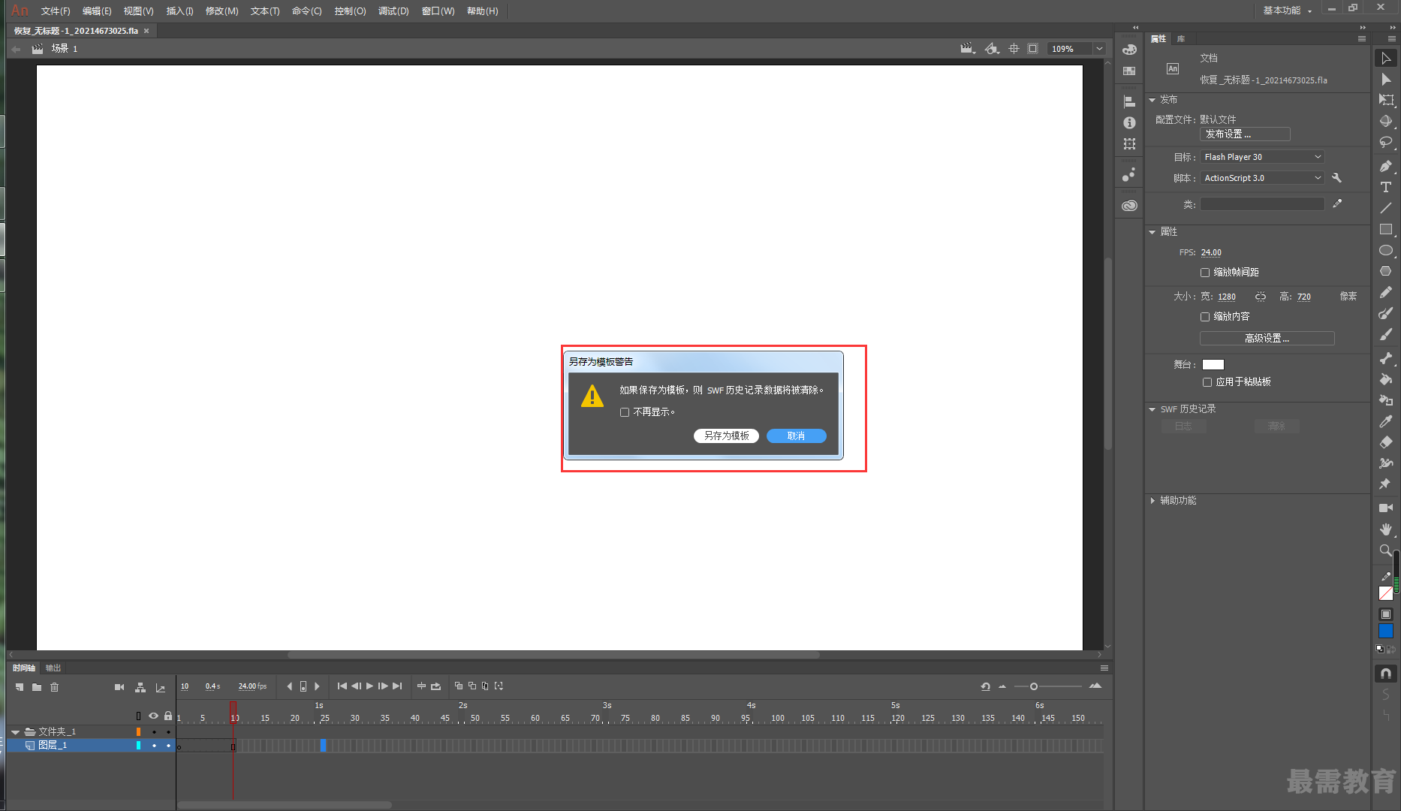Select the Pen tool
This screenshot has width=1401, height=811.
point(1386,166)
